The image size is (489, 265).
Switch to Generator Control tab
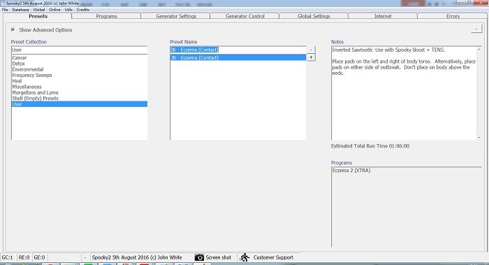(245, 16)
